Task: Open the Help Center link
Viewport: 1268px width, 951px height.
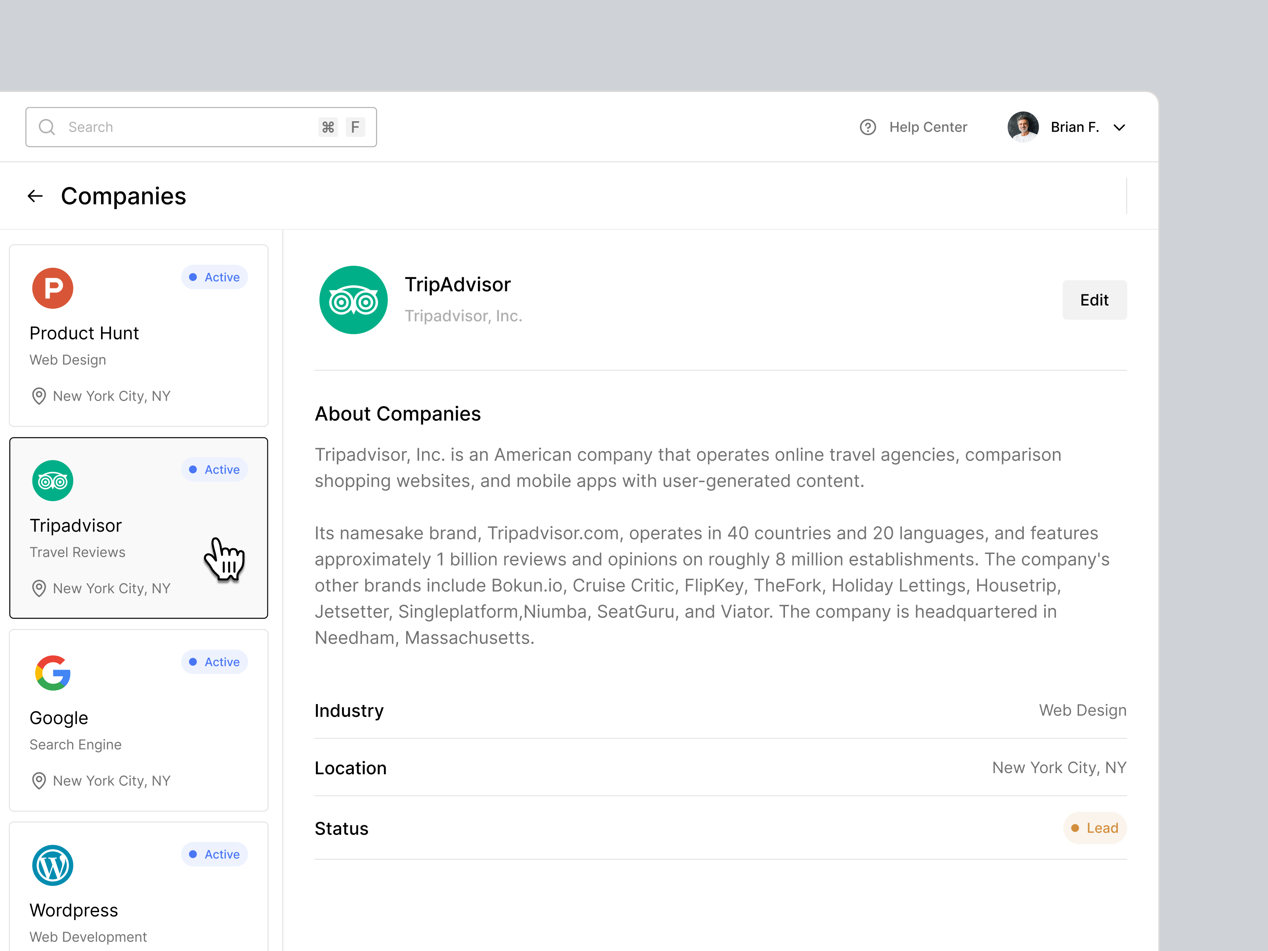Action: click(x=928, y=127)
